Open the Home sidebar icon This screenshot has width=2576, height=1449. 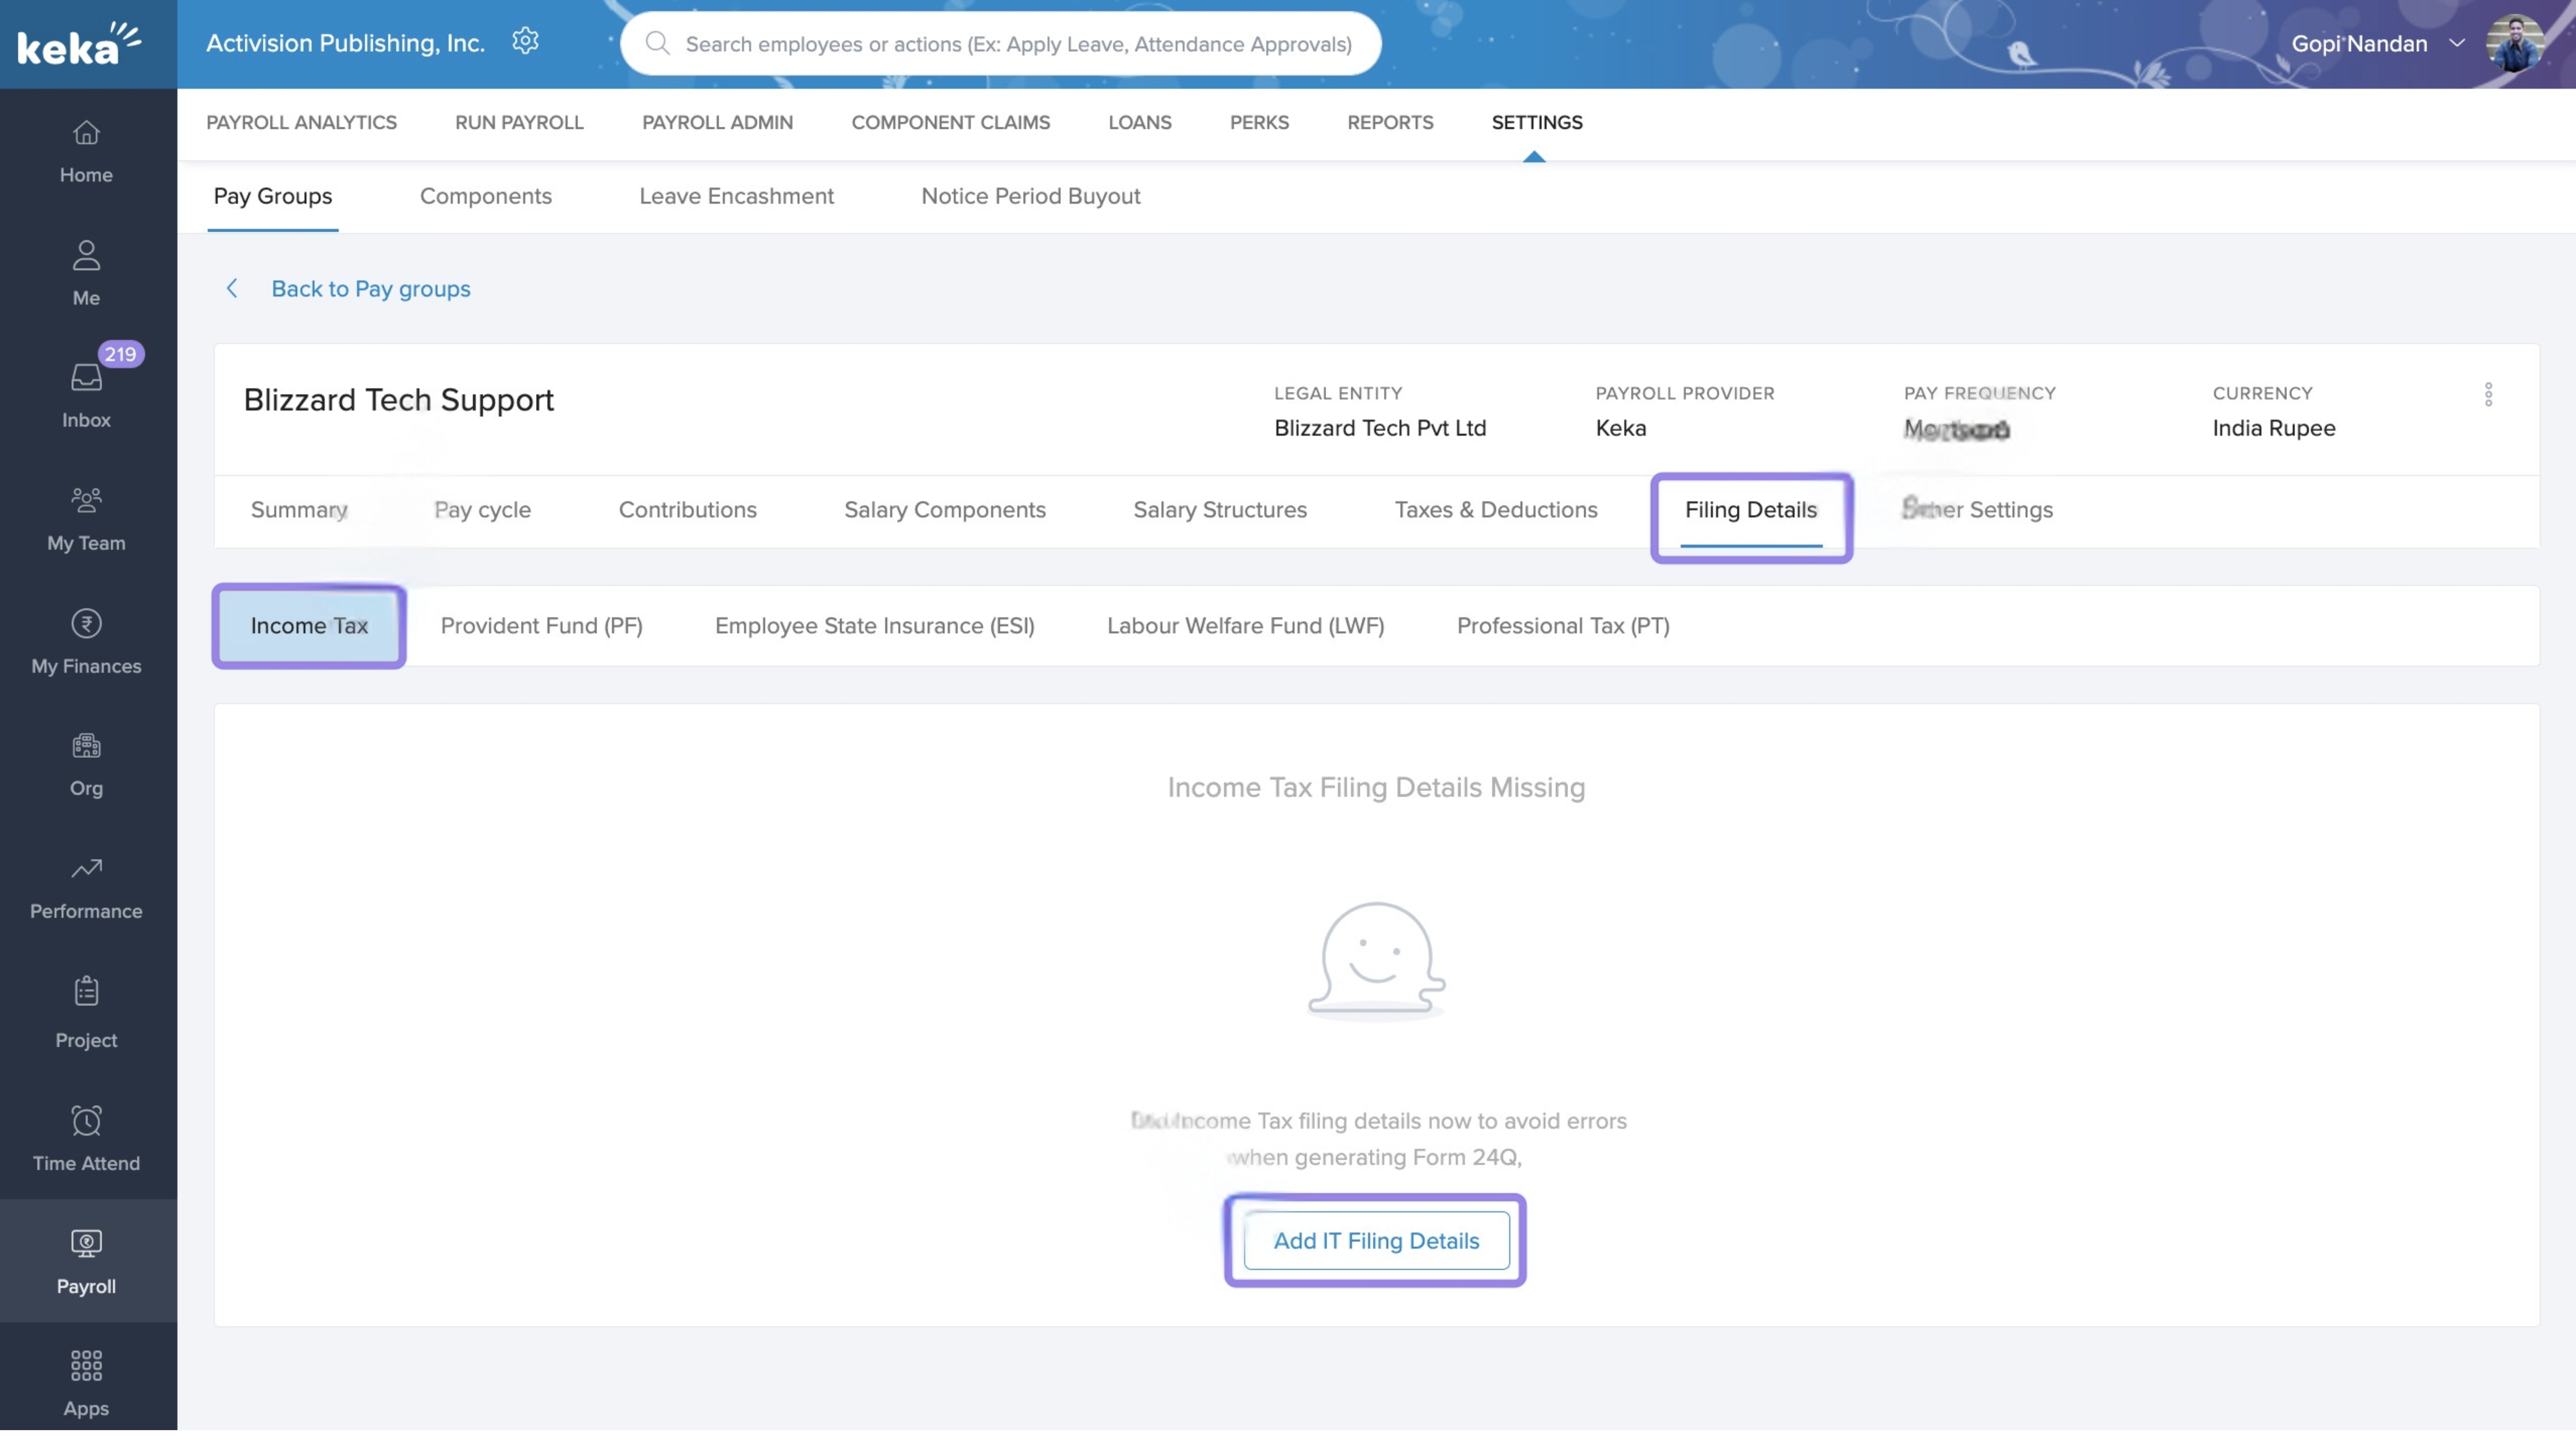pyautogui.click(x=86, y=133)
